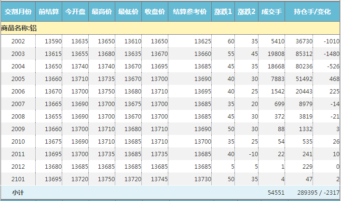Screen dimensions: 341x201
Task: Click the 成交手 column header
Action: coord(271,11)
